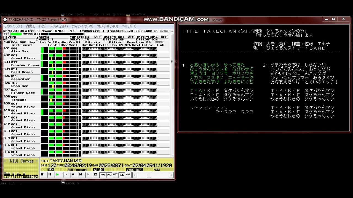Toggle the WRD window button

click(x=103, y=175)
